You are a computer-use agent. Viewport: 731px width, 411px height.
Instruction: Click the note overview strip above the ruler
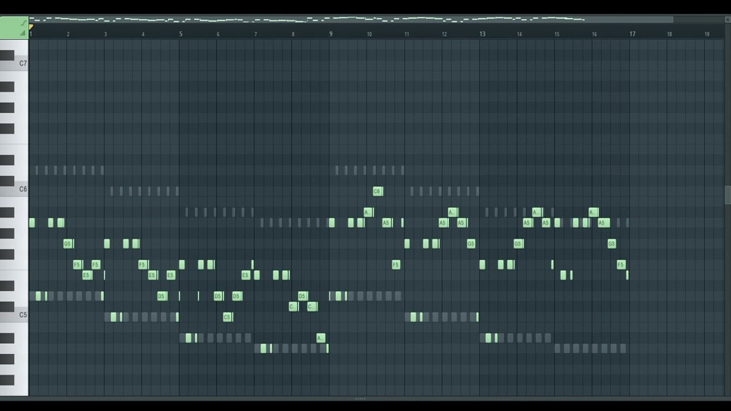pos(351,19)
